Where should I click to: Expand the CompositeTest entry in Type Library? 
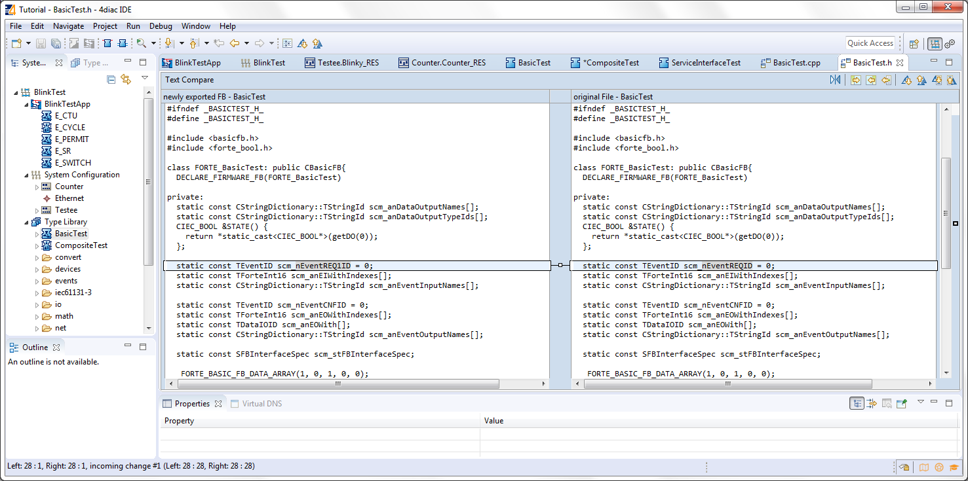[x=38, y=245]
